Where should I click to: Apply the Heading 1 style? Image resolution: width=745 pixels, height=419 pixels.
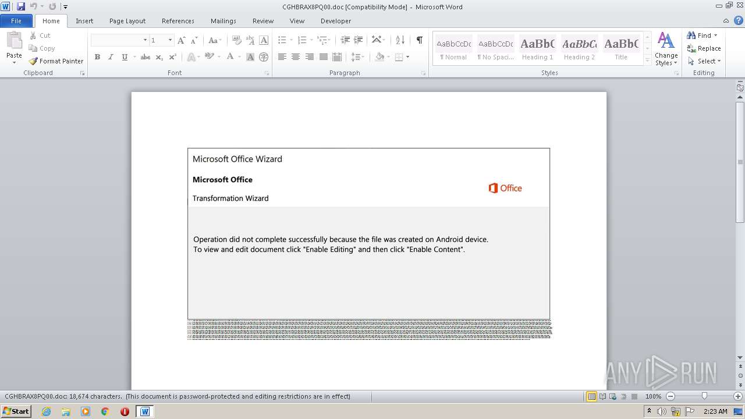pos(537,49)
